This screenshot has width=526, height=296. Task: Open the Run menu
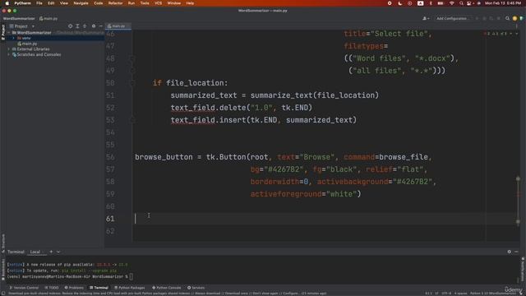(131, 3)
